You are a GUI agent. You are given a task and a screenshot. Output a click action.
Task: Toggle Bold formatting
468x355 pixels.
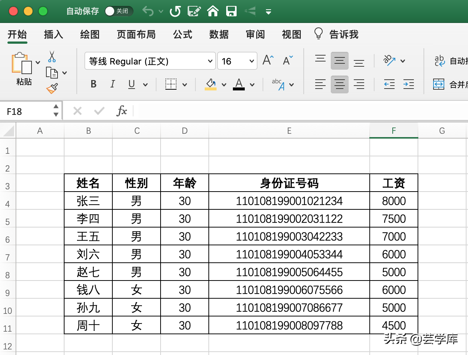[x=93, y=84]
